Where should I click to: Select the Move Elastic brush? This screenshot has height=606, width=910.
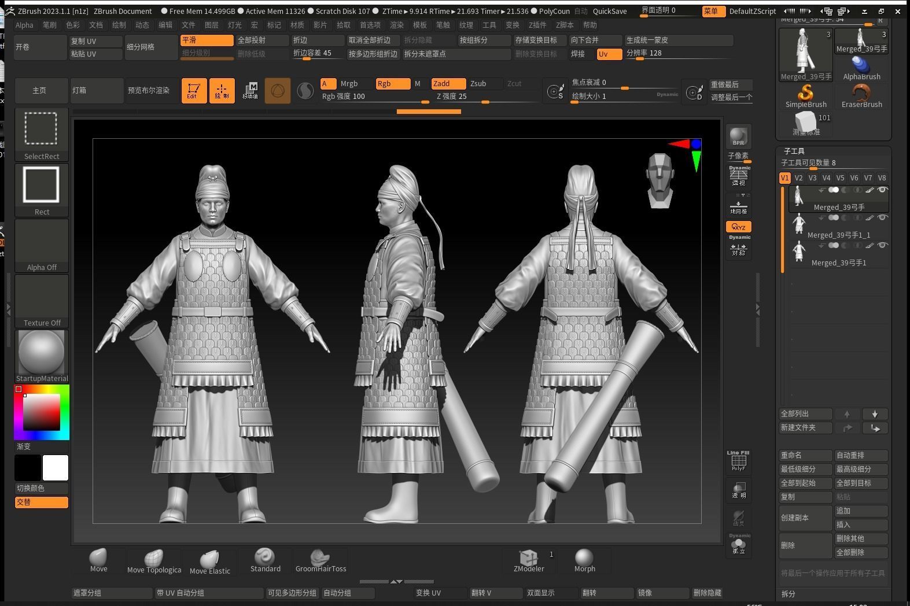(210, 560)
